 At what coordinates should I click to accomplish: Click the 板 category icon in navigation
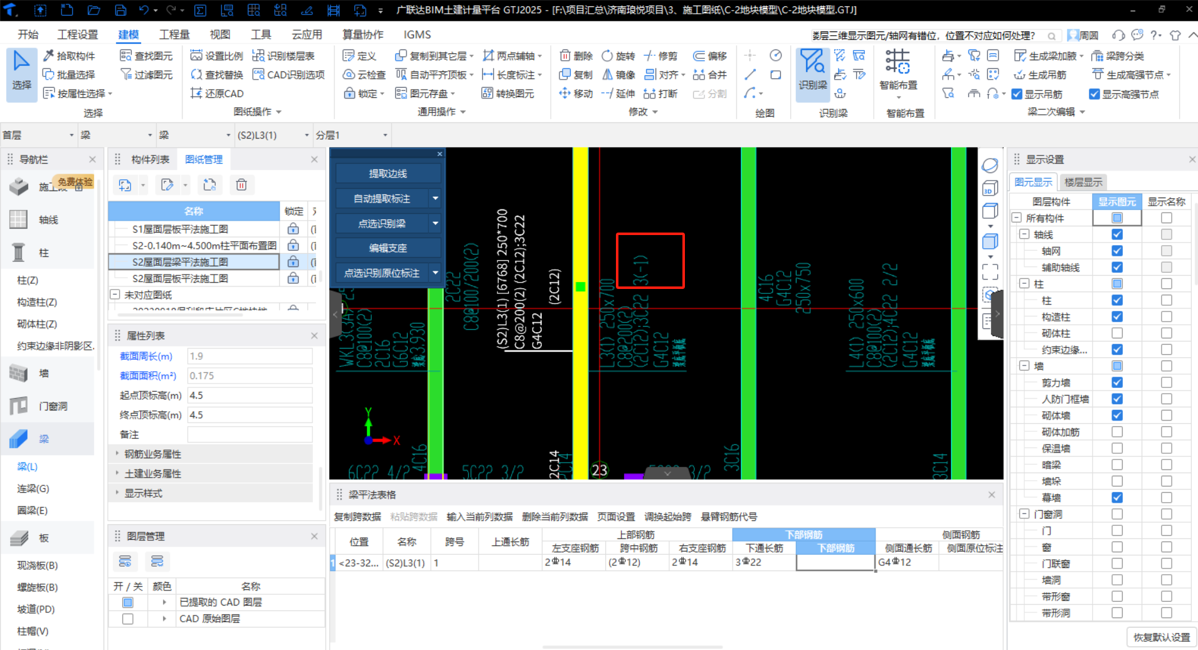19,538
